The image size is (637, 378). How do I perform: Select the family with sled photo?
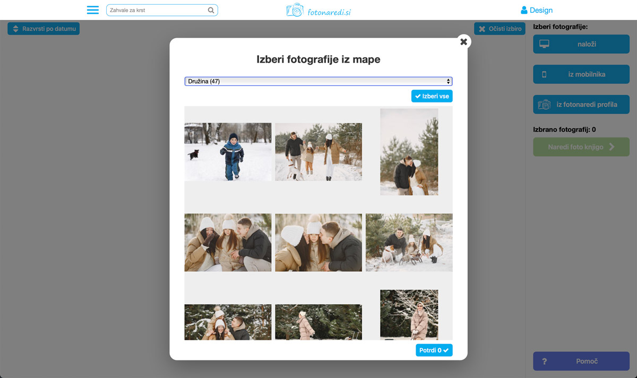click(409, 243)
